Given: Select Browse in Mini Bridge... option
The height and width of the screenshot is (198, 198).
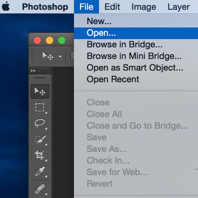Looking at the screenshot, I should 134,56.
